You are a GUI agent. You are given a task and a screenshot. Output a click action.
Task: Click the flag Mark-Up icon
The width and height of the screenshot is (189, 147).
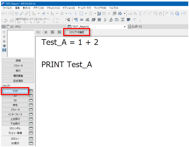point(167,14)
